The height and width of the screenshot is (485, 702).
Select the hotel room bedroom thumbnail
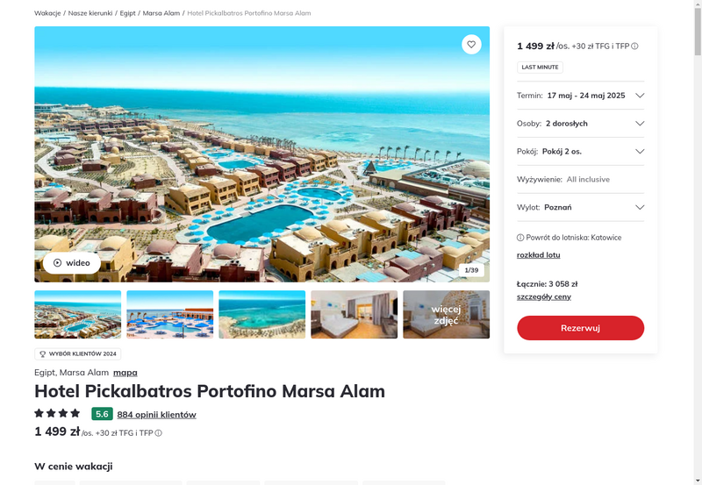click(355, 315)
